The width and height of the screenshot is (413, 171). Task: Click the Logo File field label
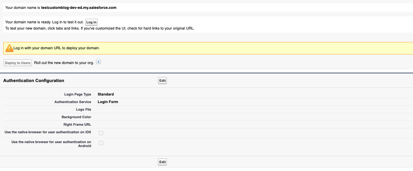click(x=83, y=110)
